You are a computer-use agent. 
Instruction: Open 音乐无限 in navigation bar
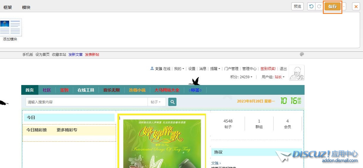[x=111, y=90]
